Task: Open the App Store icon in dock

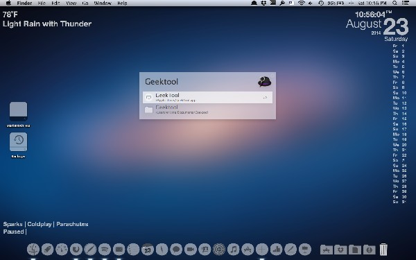Action: pos(248,250)
